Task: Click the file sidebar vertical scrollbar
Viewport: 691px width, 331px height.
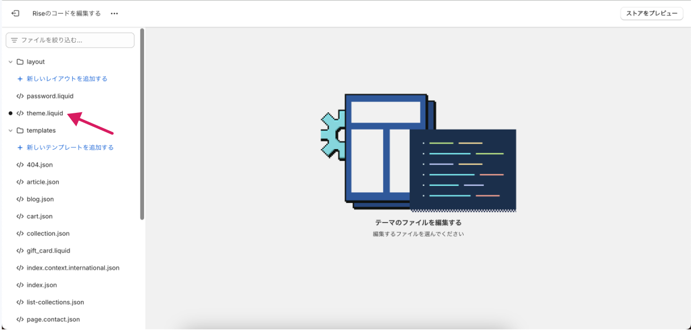Action: point(142,124)
